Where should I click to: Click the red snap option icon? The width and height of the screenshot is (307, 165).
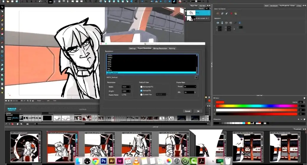pyautogui.click(x=231, y=13)
